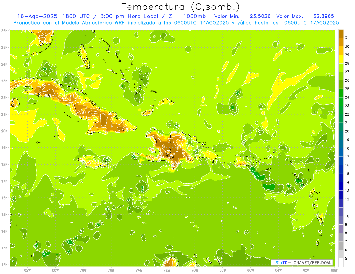Click the latitude axis label 24N
Image resolution: width=355 pixels, height=274 pixels.
click(4, 64)
